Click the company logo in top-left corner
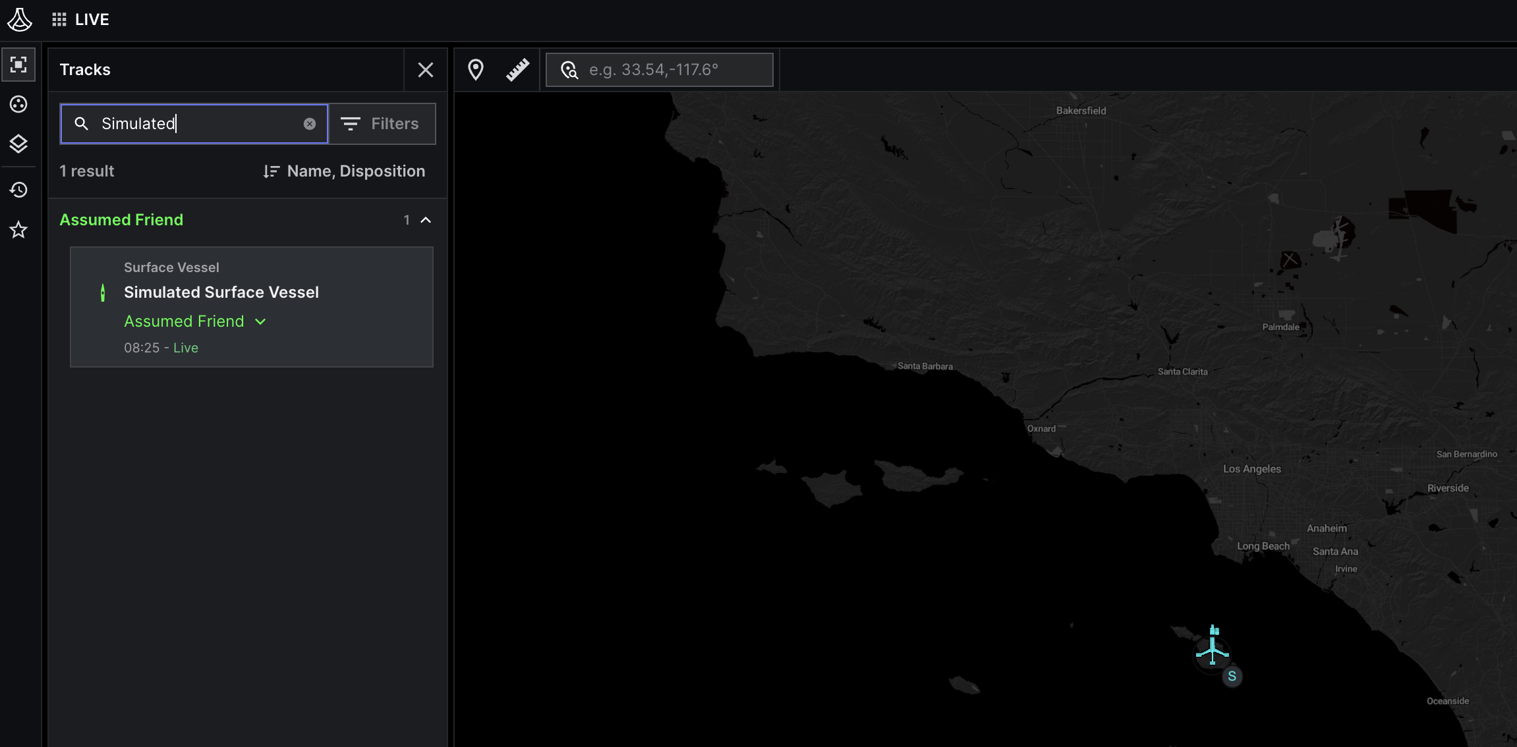The height and width of the screenshot is (747, 1517). pos(20,19)
